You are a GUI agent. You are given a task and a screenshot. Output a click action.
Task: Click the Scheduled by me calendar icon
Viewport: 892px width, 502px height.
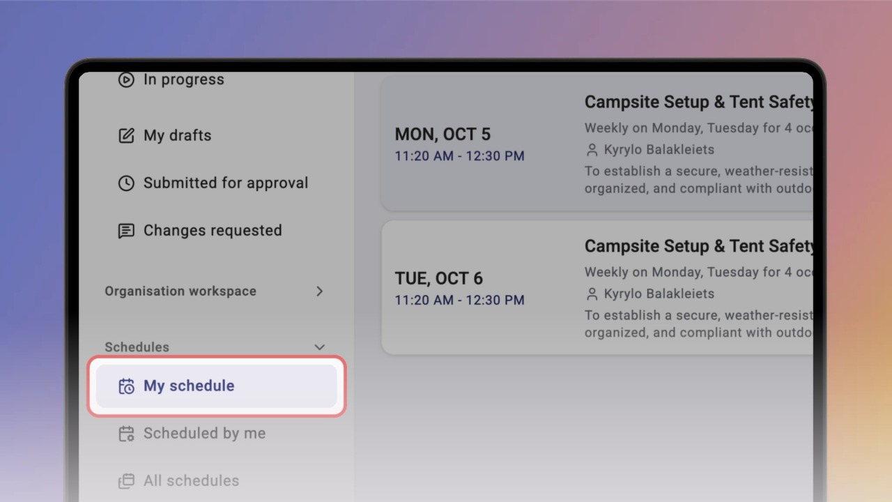point(126,434)
